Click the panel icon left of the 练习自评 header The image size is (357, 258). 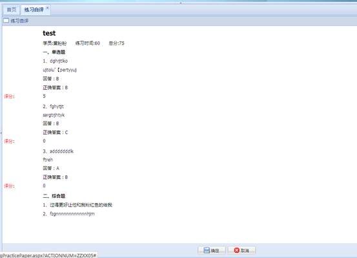[6, 21]
